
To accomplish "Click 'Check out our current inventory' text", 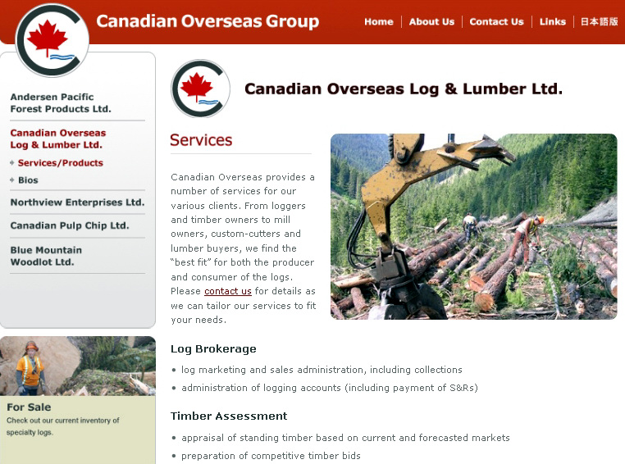I will [63, 426].
